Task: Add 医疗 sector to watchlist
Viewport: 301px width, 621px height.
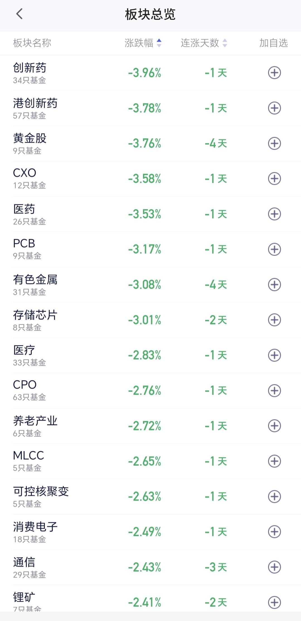Action: [x=274, y=355]
